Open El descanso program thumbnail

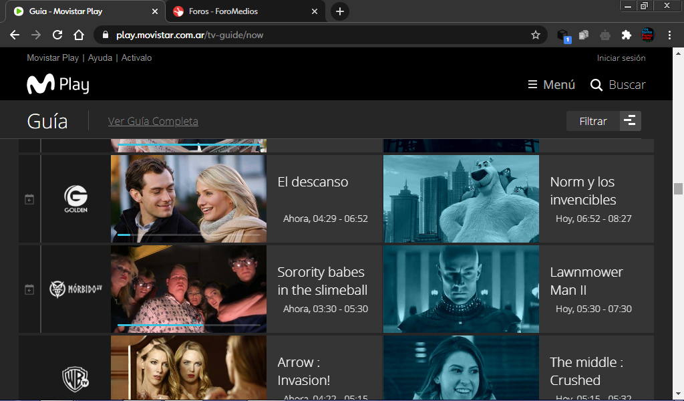pyautogui.click(x=188, y=198)
